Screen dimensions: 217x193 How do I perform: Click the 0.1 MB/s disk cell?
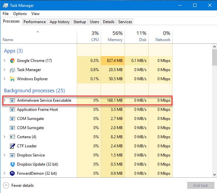[x=137, y=61]
